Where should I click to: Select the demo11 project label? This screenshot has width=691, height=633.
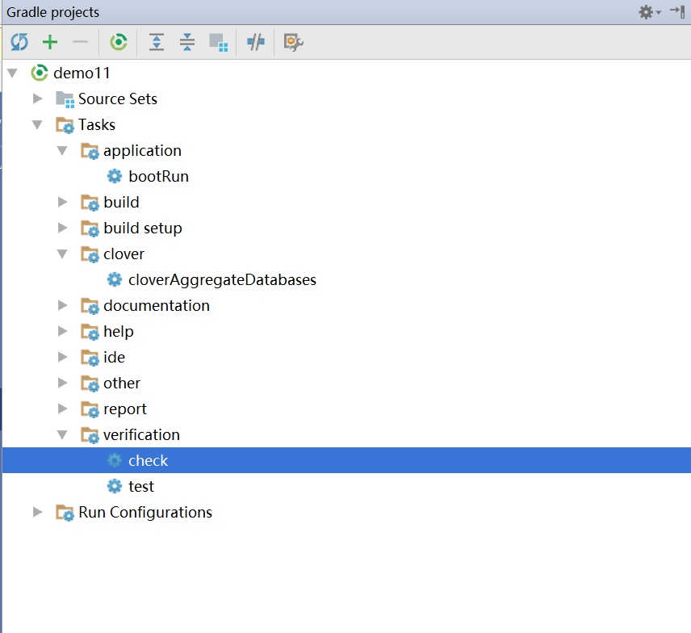(x=82, y=73)
